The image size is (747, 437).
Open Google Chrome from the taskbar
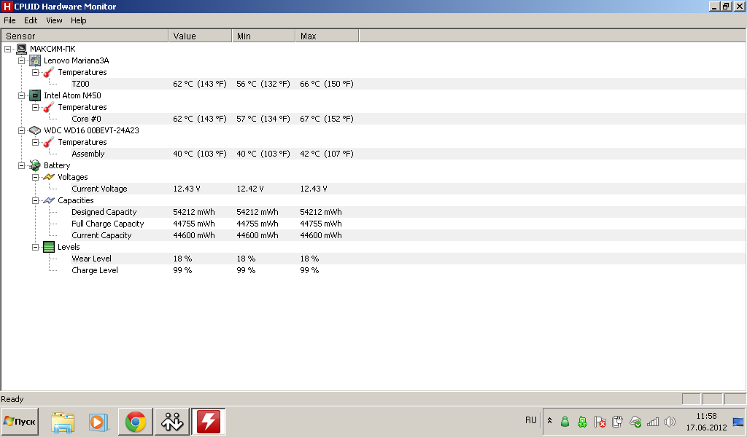[135, 422]
